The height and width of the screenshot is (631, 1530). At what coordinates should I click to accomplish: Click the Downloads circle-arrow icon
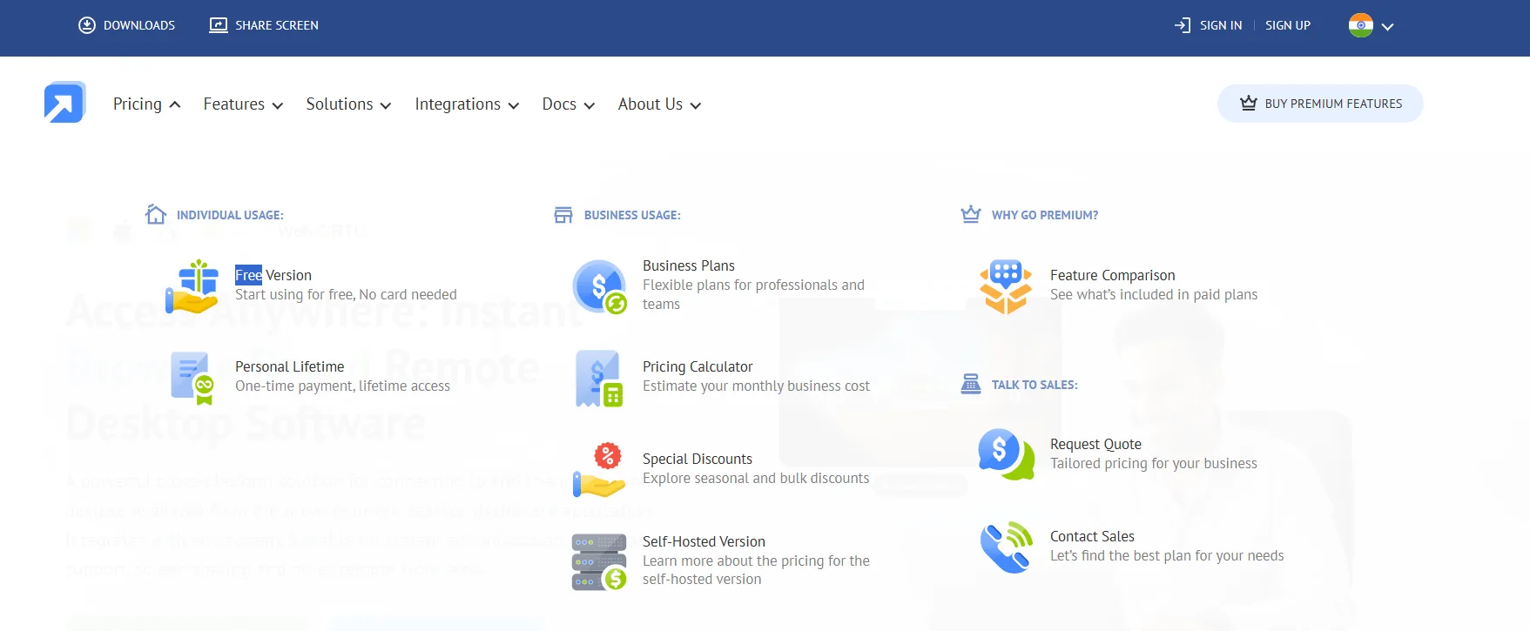coord(87,25)
